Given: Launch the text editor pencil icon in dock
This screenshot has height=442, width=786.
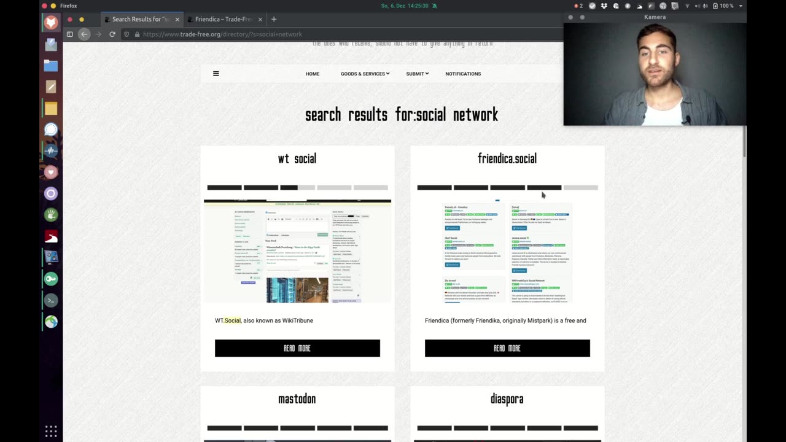Looking at the screenshot, I should tap(51, 87).
